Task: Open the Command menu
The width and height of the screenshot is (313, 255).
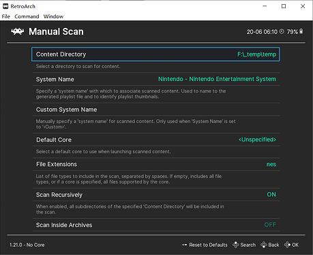Action: point(27,16)
